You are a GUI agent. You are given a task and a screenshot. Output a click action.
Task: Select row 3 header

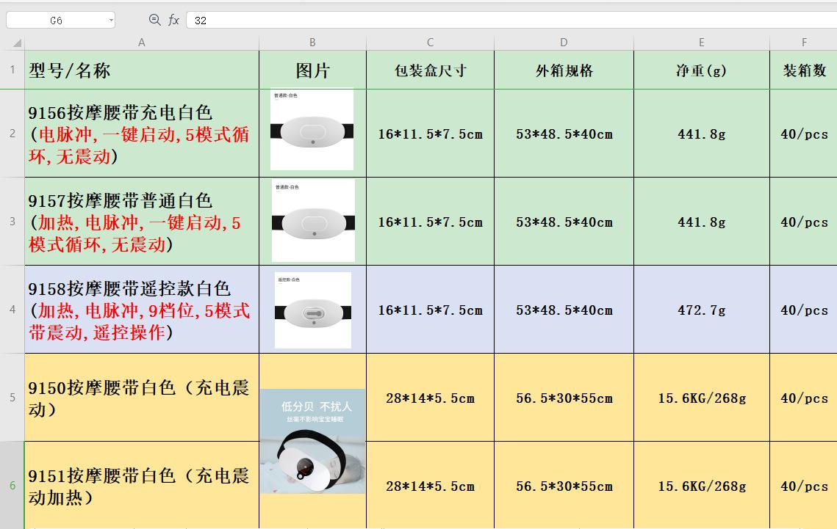12,221
